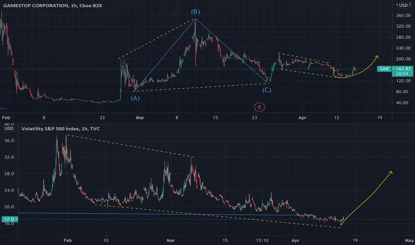Click the Mar date label on the VIX time axis
This screenshot has width=415, height=245.
[171, 241]
